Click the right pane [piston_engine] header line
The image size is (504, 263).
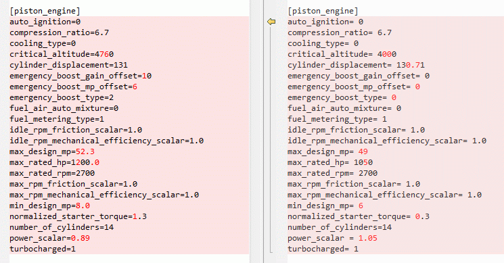[323, 11]
